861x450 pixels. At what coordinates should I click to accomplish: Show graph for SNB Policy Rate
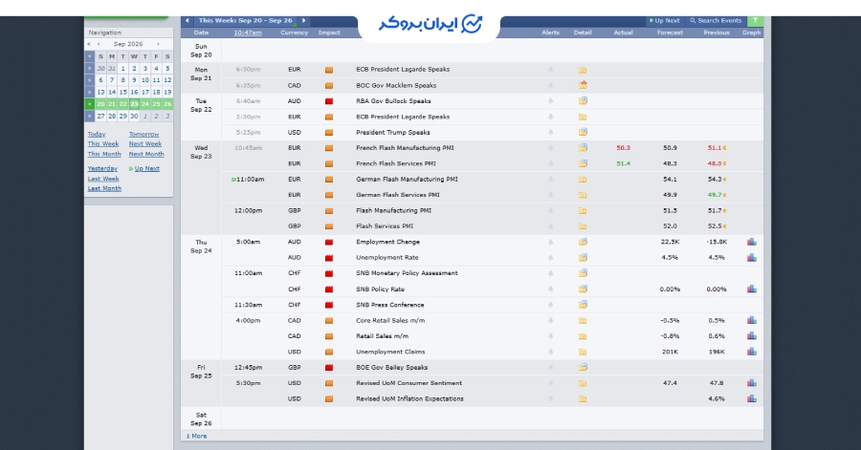(x=752, y=289)
